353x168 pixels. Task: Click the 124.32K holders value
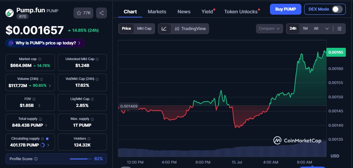82,145
